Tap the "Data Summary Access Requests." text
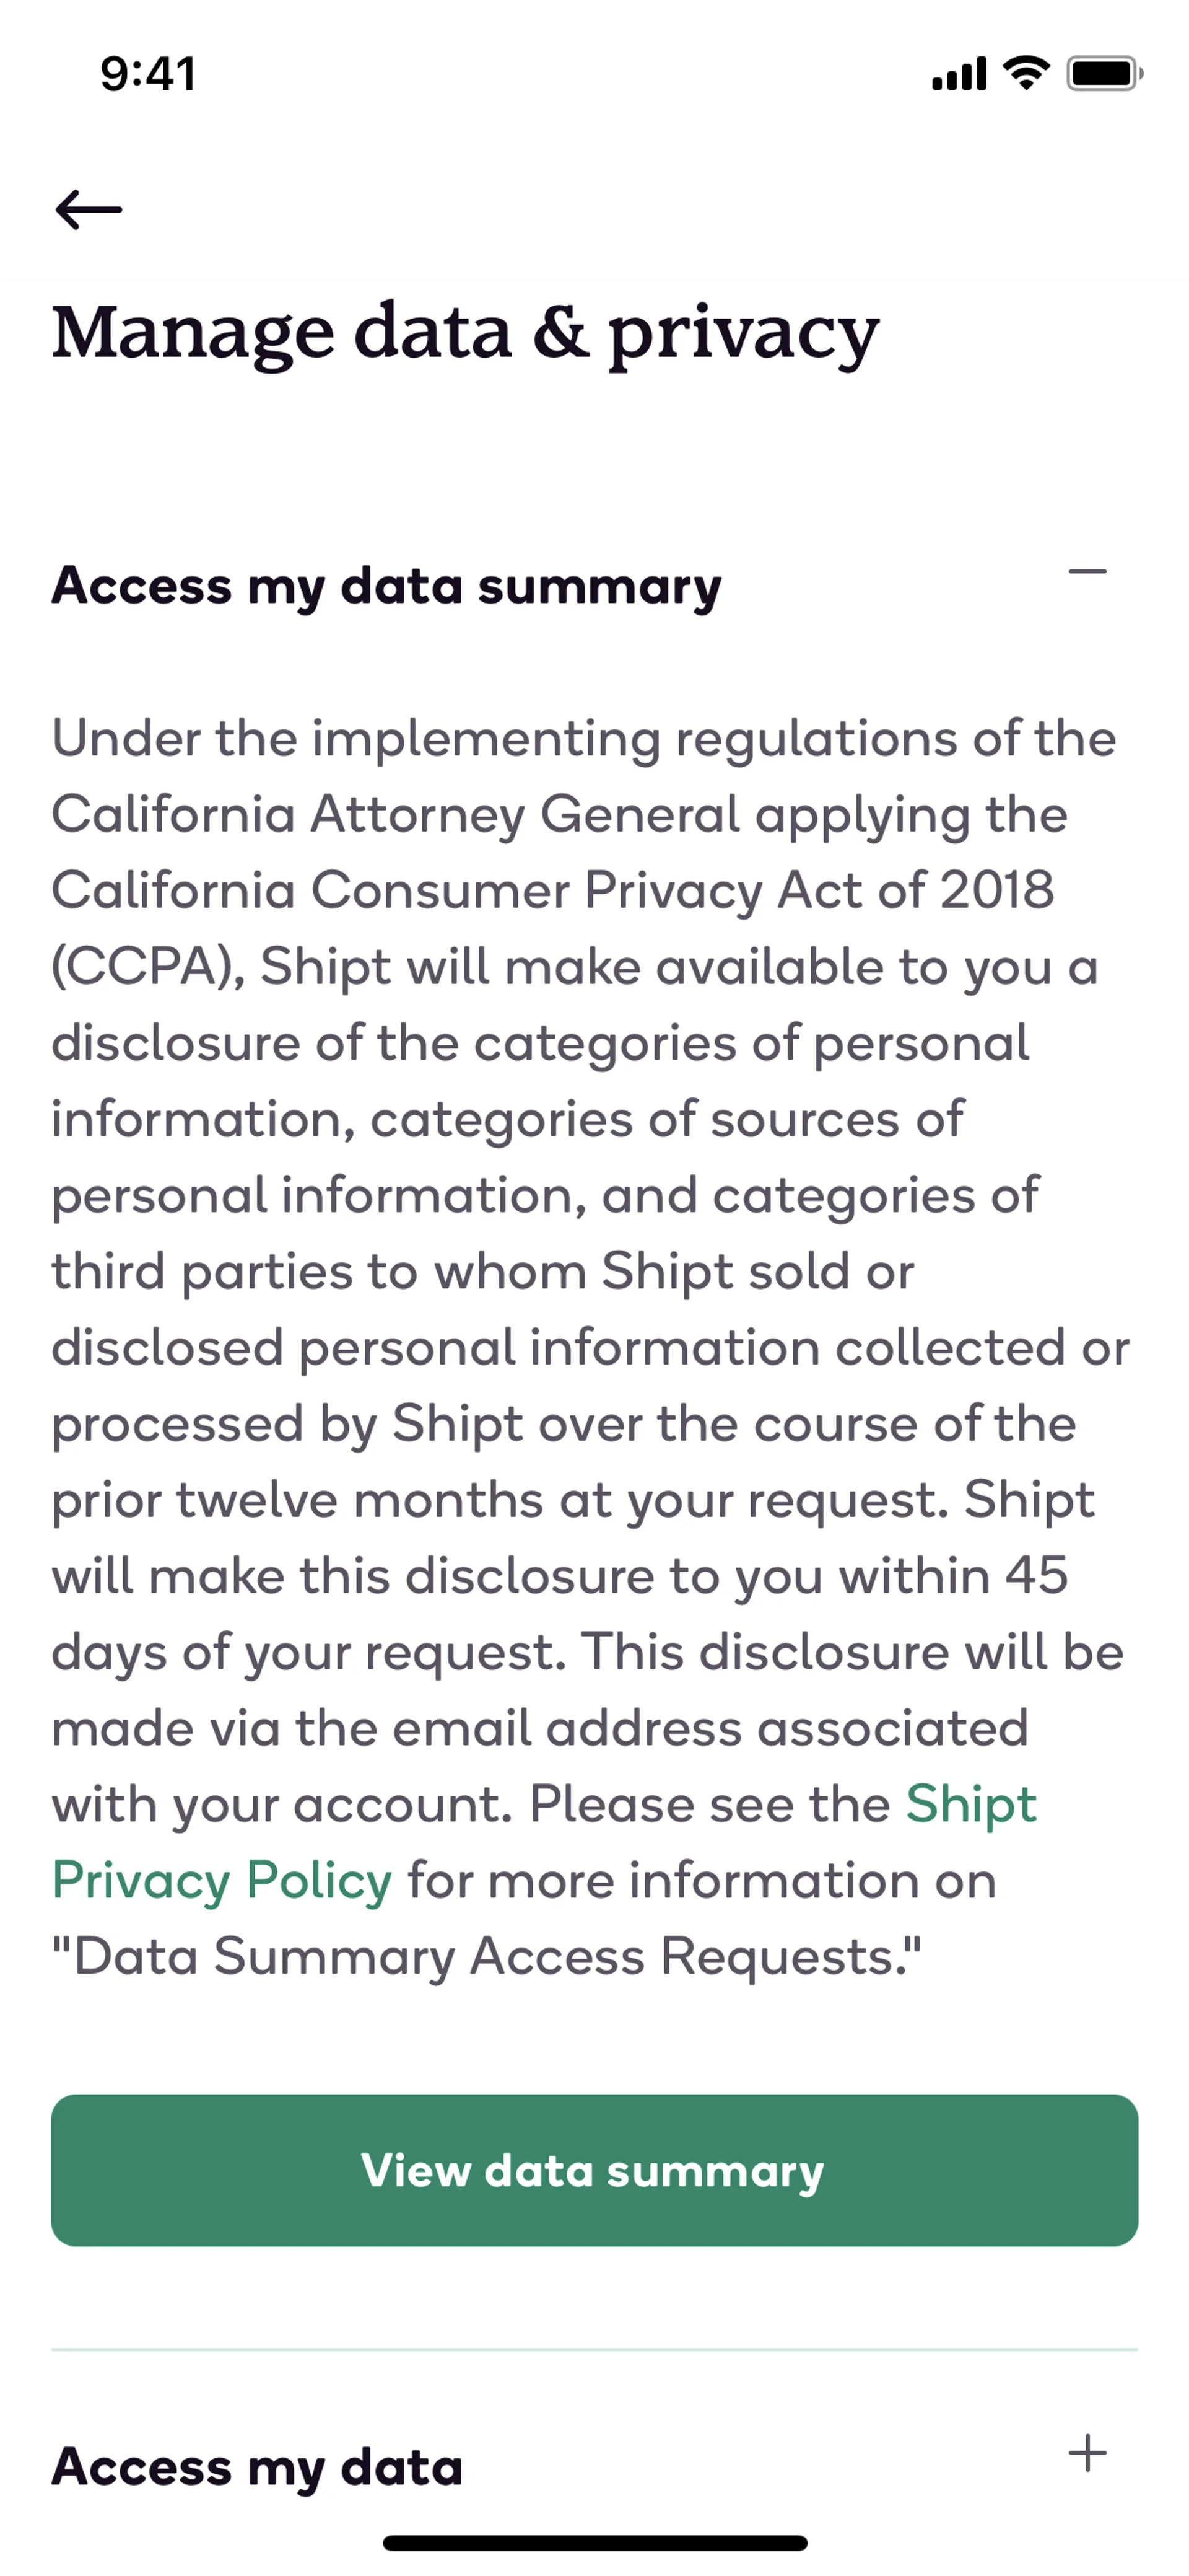The width and height of the screenshot is (1189, 2576). 487,1957
